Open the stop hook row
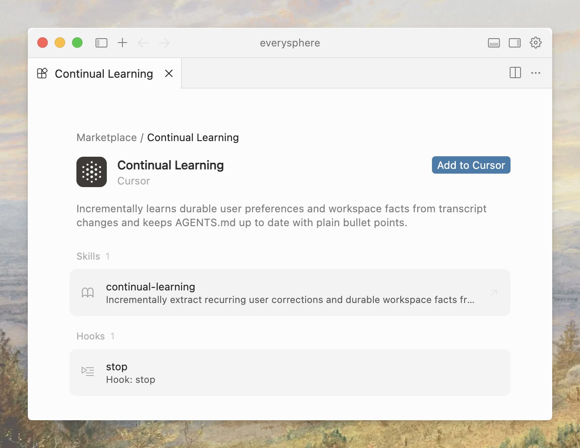This screenshot has height=448, width=580. tap(290, 372)
